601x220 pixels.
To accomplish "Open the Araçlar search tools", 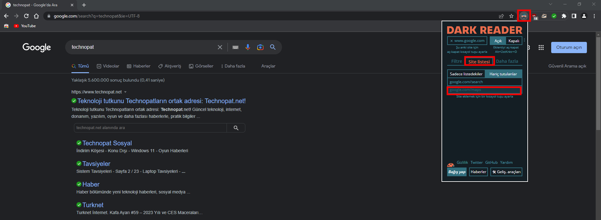I will tap(268, 66).
